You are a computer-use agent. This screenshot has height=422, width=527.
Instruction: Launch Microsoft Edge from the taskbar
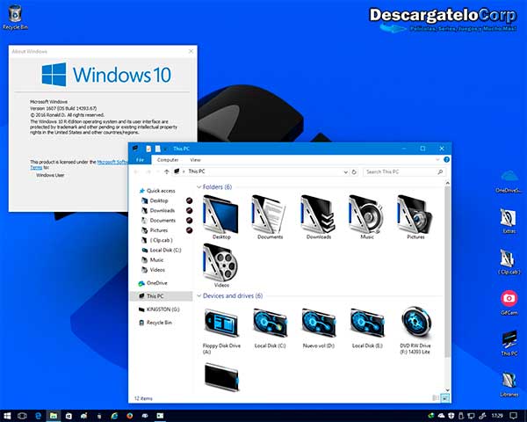click(38, 416)
